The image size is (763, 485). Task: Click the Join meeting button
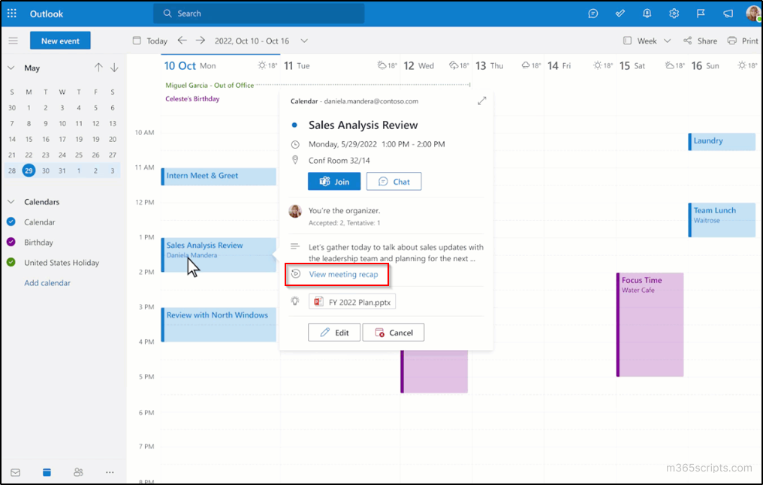(333, 181)
